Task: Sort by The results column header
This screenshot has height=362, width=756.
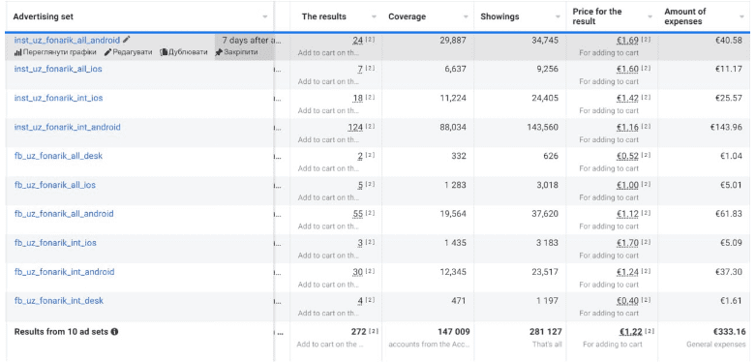Action: pyautogui.click(x=323, y=16)
